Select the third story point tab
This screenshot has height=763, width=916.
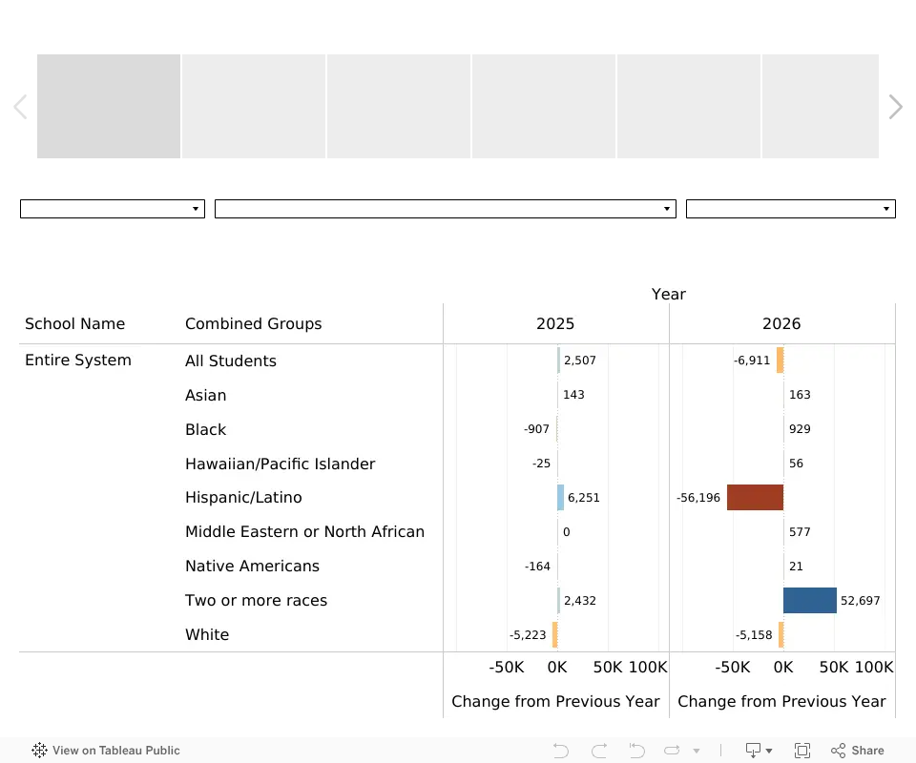[x=399, y=106]
